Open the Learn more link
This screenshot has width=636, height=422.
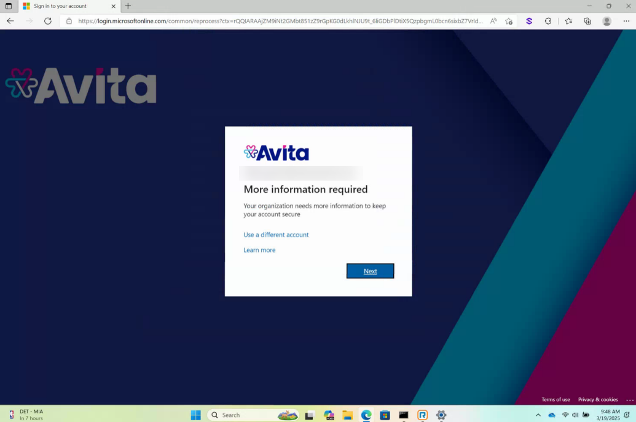[x=259, y=250]
